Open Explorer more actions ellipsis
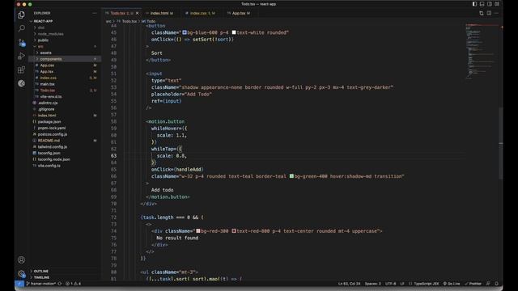518x291 pixels. 95,13
